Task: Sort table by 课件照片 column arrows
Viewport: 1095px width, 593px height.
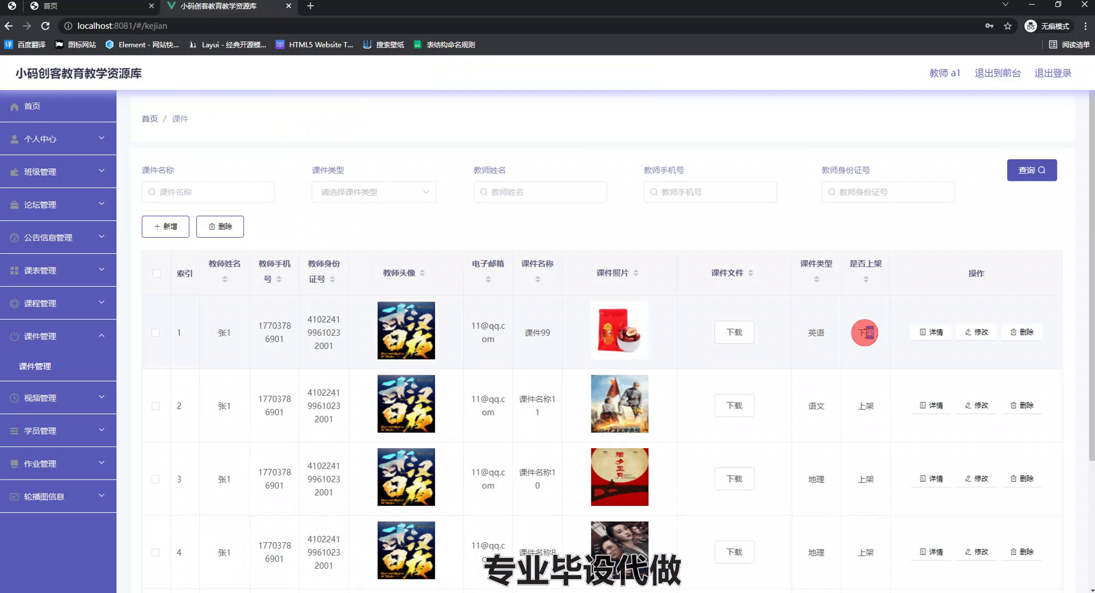Action: (636, 273)
